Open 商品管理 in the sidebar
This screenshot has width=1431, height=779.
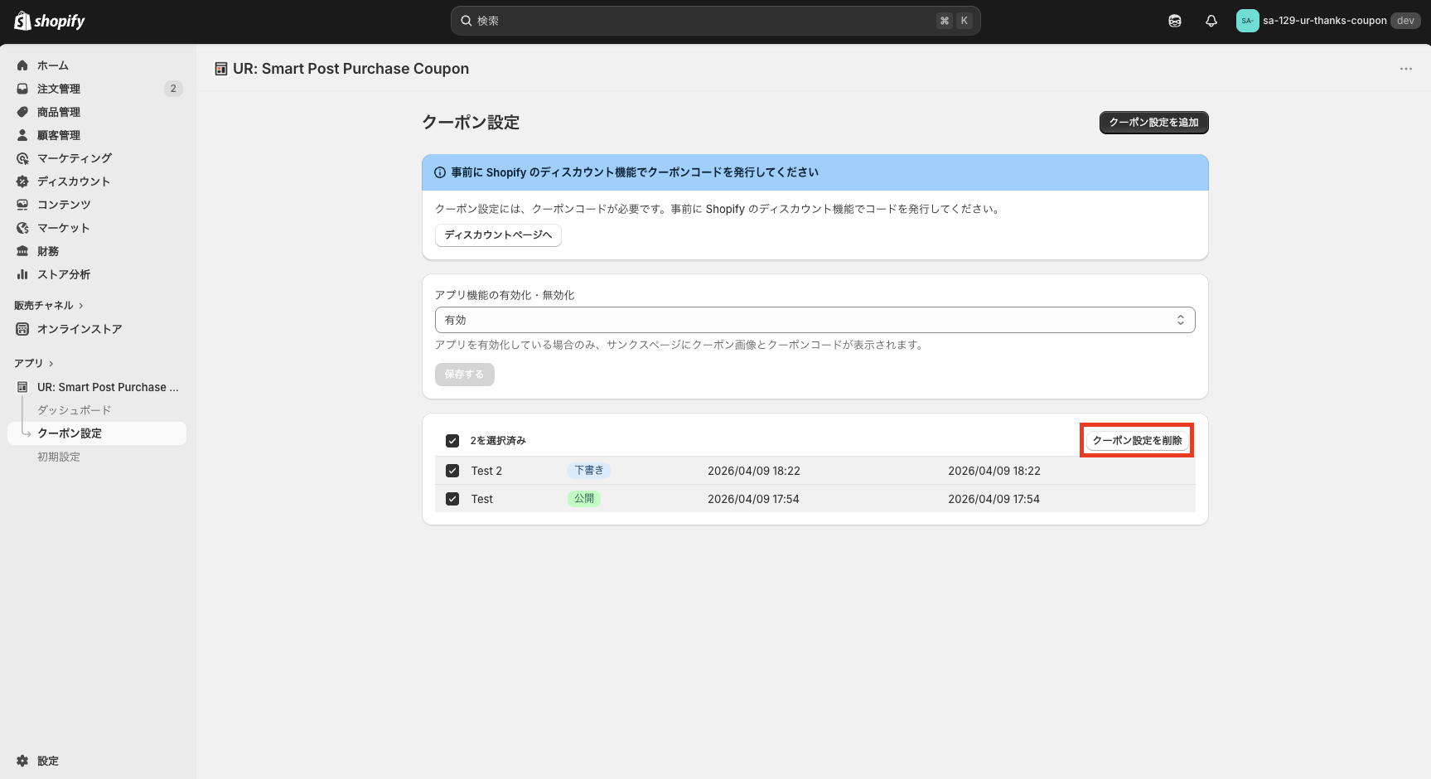[59, 112]
